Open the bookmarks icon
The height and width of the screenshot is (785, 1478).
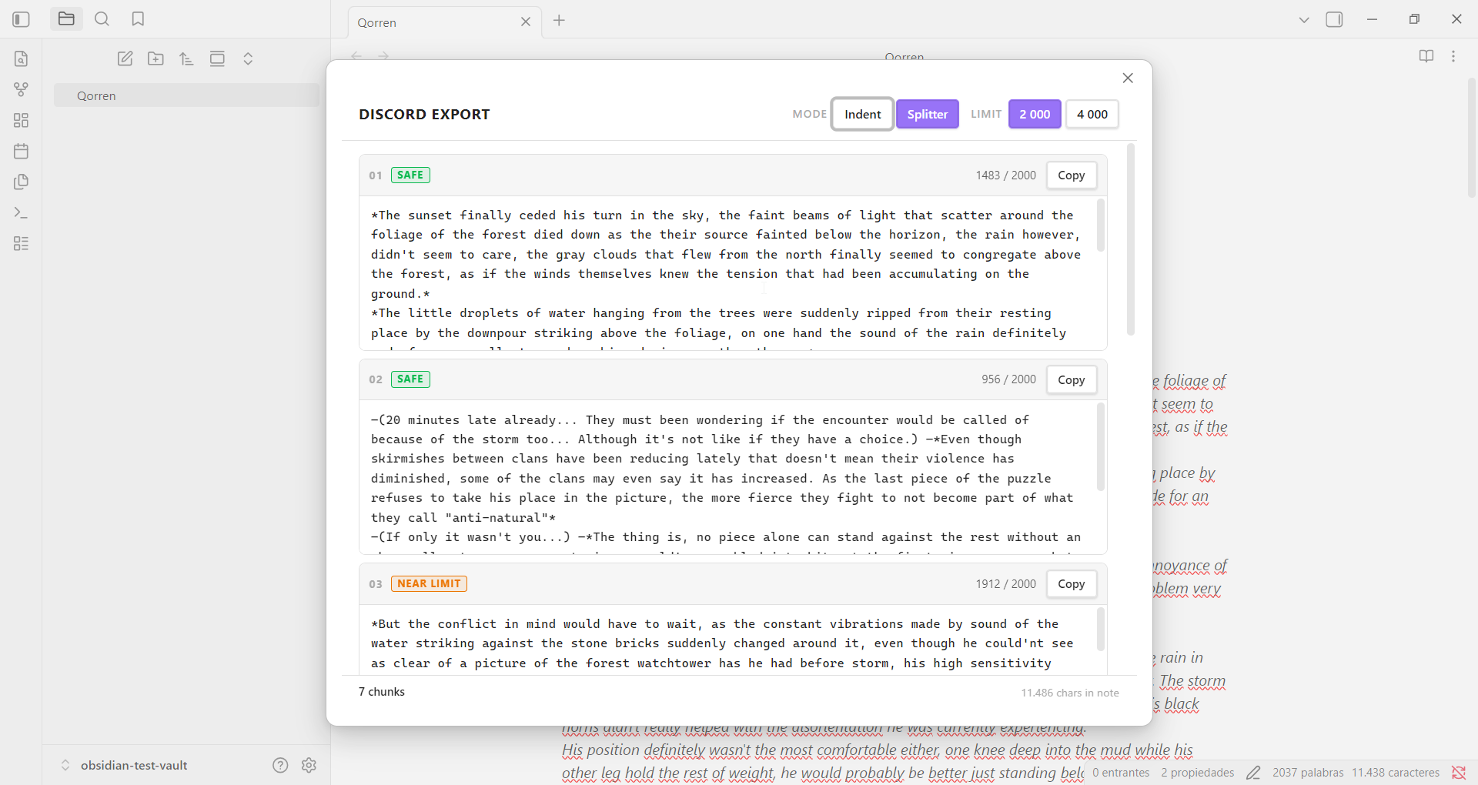[x=138, y=19]
